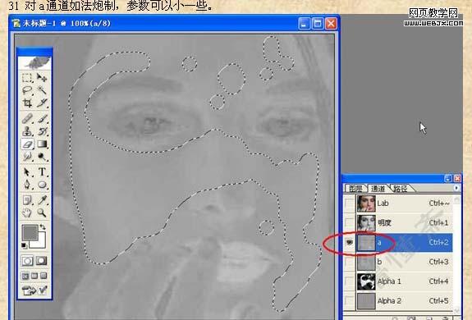Switch to Full Screen mode
Screen dimensions: 472x320
click(x=44, y=276)
